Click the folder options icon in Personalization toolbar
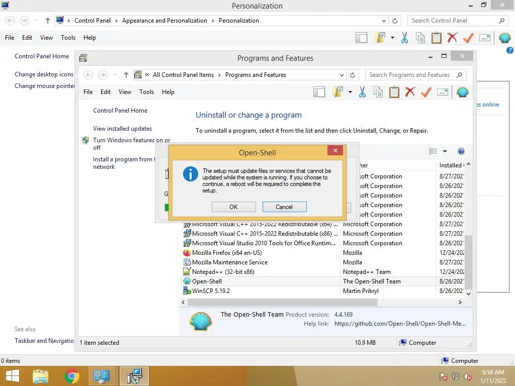Viewport: 515px width, 386px height. (380, 38)
